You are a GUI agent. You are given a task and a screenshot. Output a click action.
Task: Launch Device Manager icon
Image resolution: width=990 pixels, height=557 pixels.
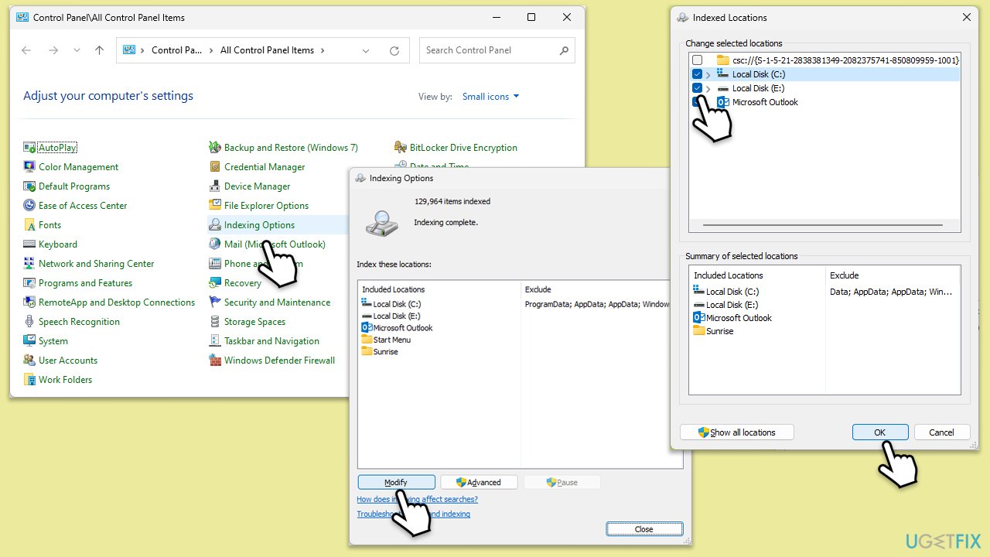(215, 186)
